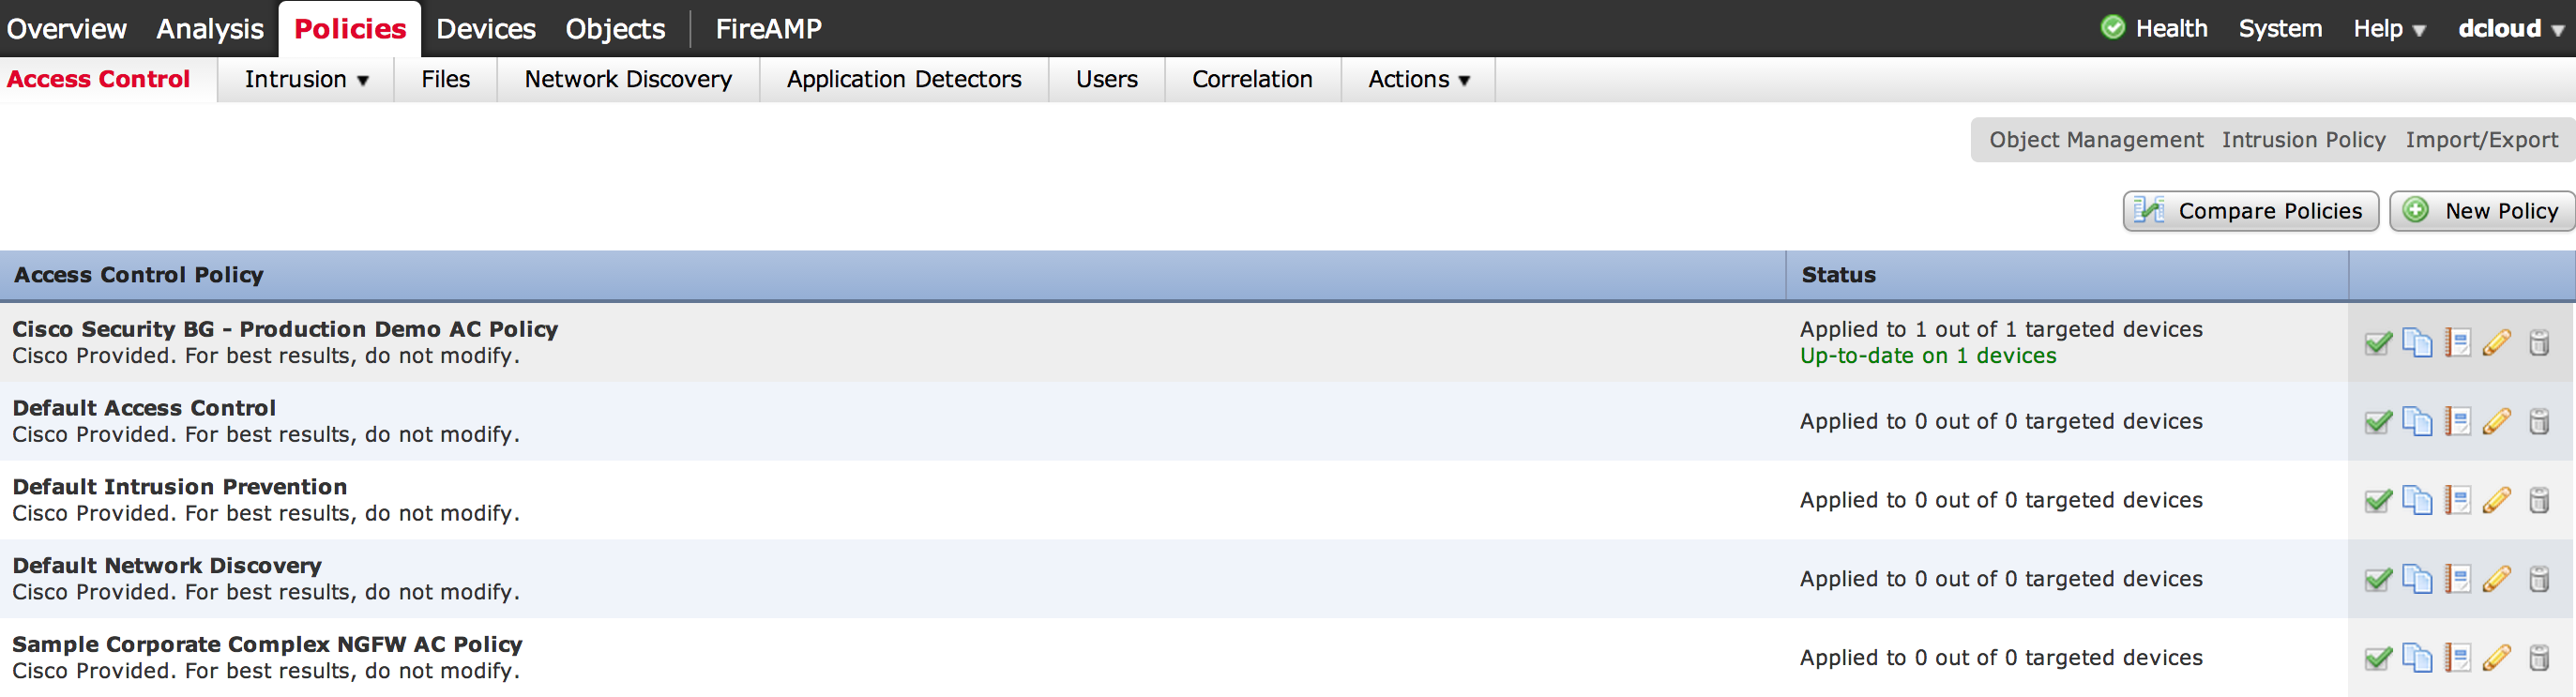Open report for Default Network Discovery policy
Screen dimensions: 2576x697
pos(2457,579)
